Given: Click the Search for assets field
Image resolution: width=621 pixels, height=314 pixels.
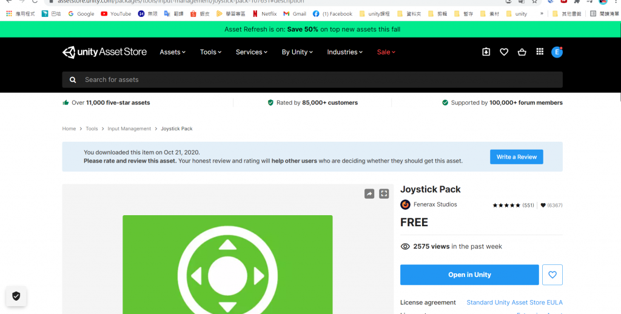Looking at the screenshot, I should pyautogui.click(x=312, y=79).
